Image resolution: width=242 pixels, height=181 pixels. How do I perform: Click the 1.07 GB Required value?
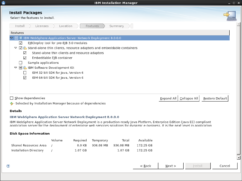tap(80, 150)
